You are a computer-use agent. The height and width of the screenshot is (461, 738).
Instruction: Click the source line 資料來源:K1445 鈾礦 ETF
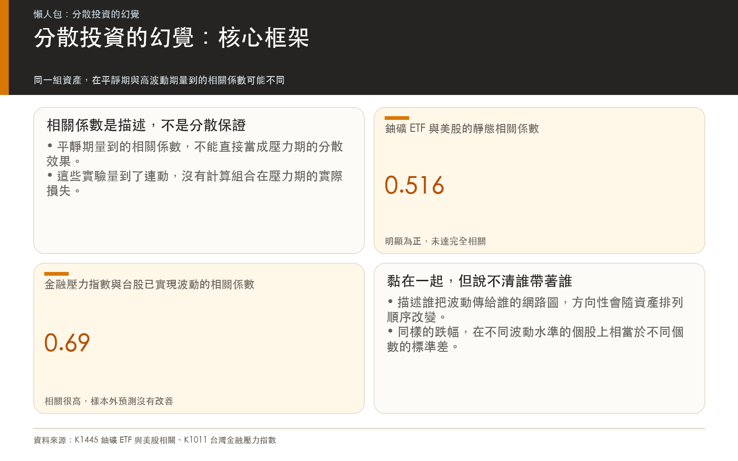coord(155,440)
